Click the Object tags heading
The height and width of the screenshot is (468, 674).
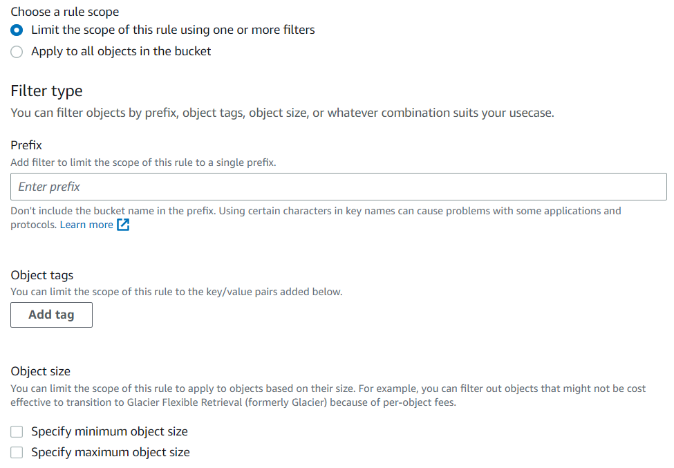point(42,275)
